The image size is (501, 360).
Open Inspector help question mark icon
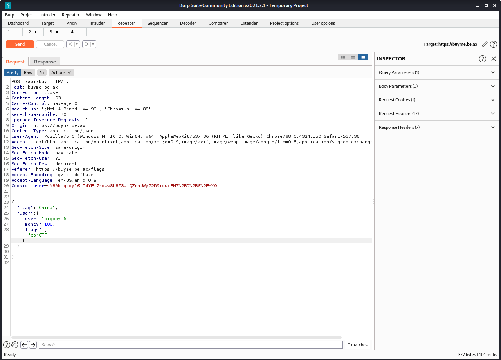483,59
